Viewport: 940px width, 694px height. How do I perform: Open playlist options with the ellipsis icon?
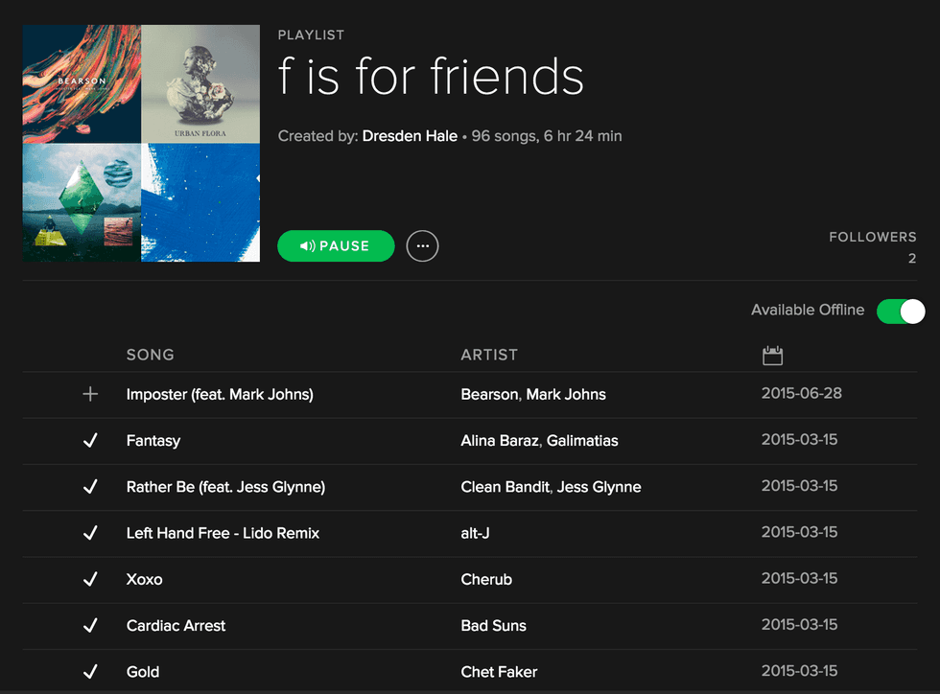[422, 245]
